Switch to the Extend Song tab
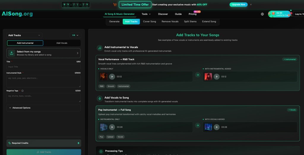Screen dimensions: 304x155 (x=209, y=22)
